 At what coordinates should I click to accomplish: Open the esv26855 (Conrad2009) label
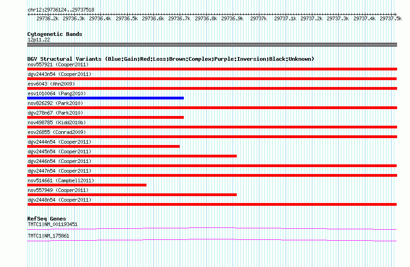(x=57, y=132)
